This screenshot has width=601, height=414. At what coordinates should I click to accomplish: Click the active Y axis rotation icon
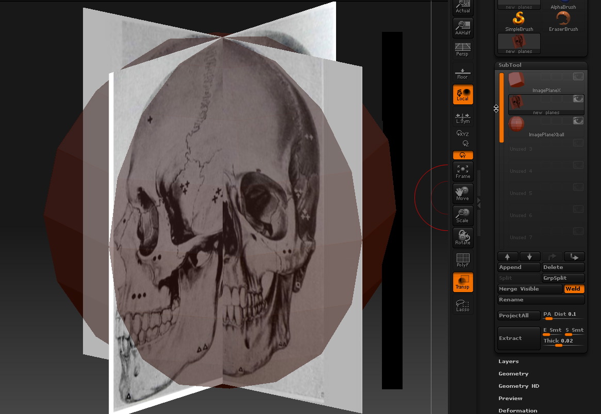[x=463, y=155]
